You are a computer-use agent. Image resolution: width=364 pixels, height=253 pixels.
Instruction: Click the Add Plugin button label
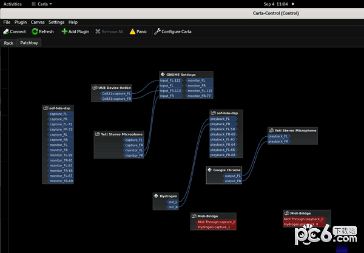click(x=79, y=31)
